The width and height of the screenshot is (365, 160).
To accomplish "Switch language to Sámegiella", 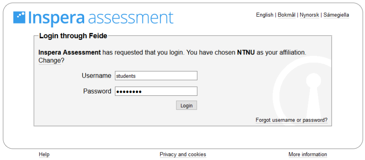I will point(336,15).
